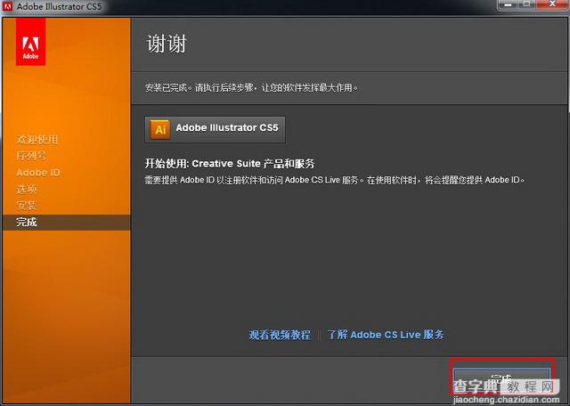Click the Adobe icon in the title bar
The image size is (570, 406).
(8, 6)
